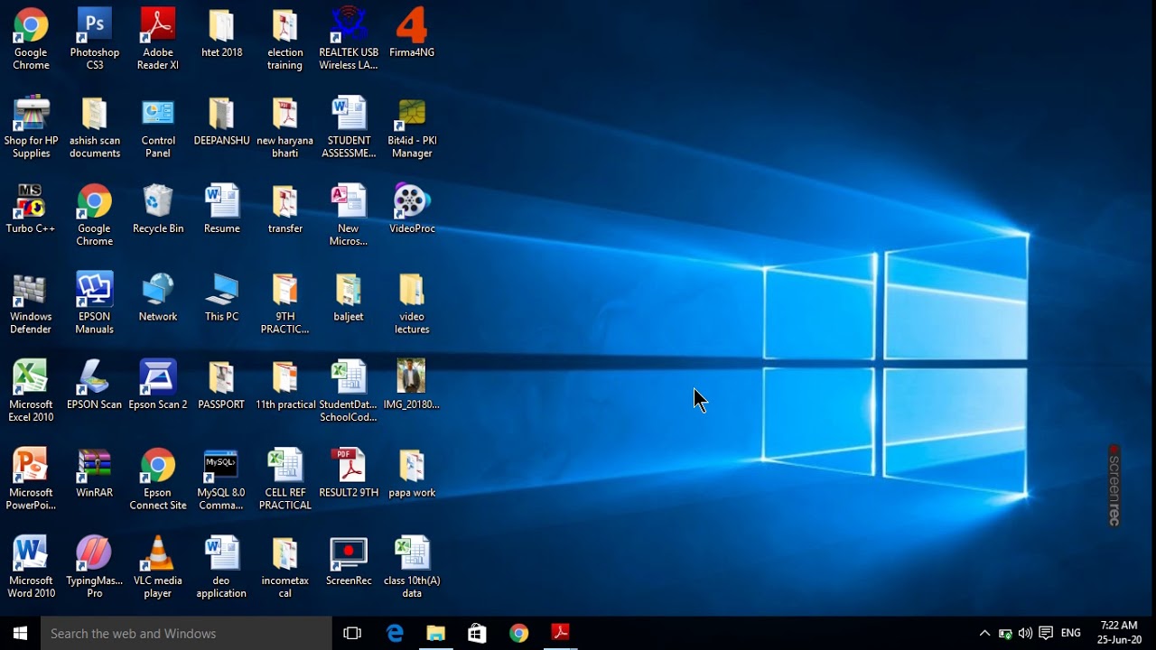
Task: Launch Microsoft PowerPoint 2010 shortcut
Action: click(x=31, y=478)
